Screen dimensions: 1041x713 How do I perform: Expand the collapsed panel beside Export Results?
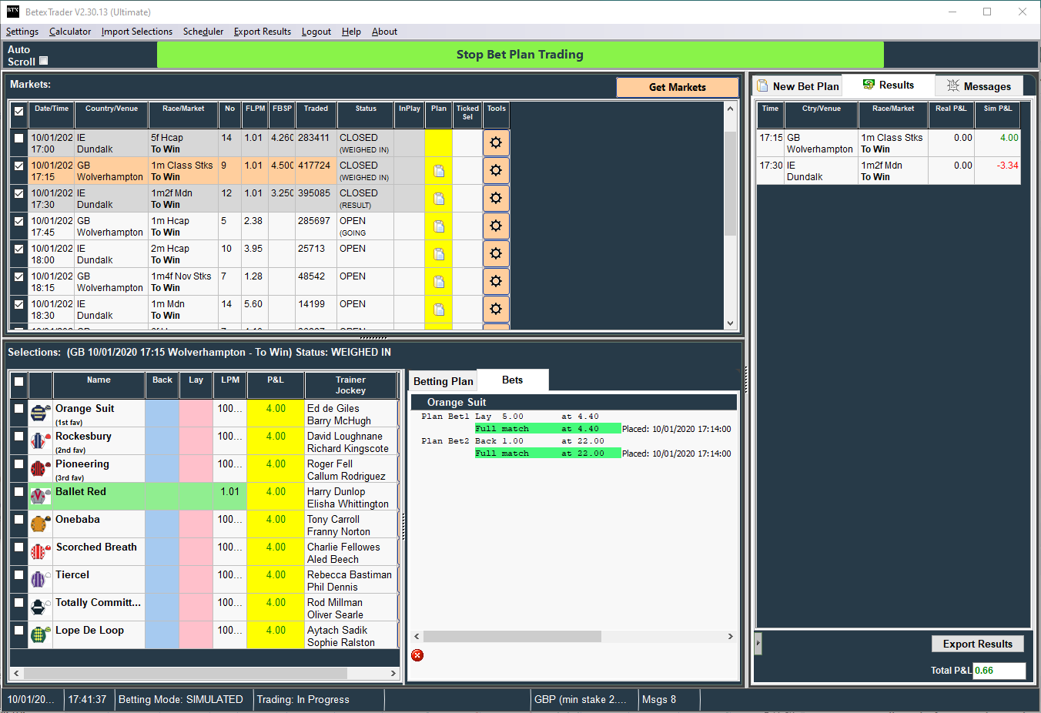click(x=758, y=644)
